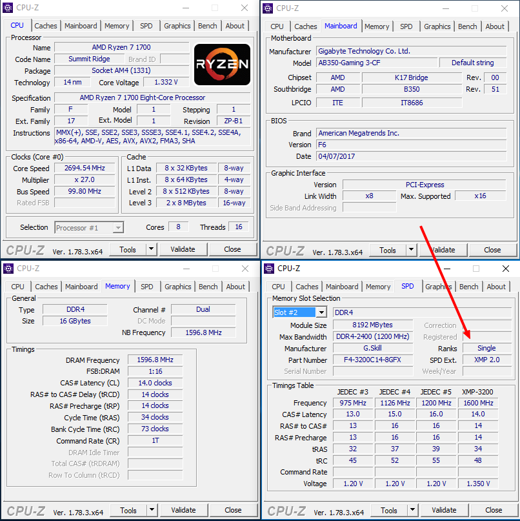The width and height of the screenshot is (520, 521).
Task: Choose Mainboard tab in the SPD window
Action: (342, 287)
